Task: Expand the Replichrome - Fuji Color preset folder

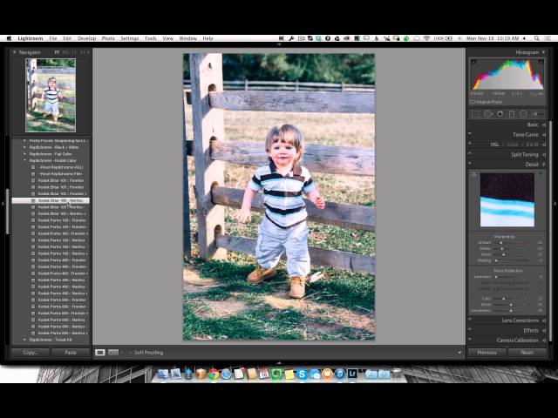Action: tap(24, 154)
